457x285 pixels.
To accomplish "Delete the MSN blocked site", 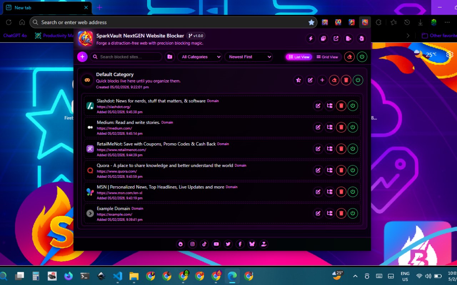I will 341,192.
